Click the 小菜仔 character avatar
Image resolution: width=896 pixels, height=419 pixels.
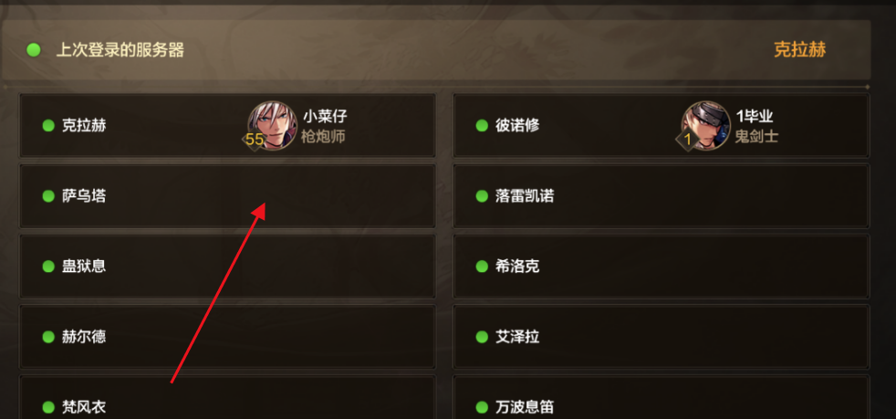[x=272, y=125]
